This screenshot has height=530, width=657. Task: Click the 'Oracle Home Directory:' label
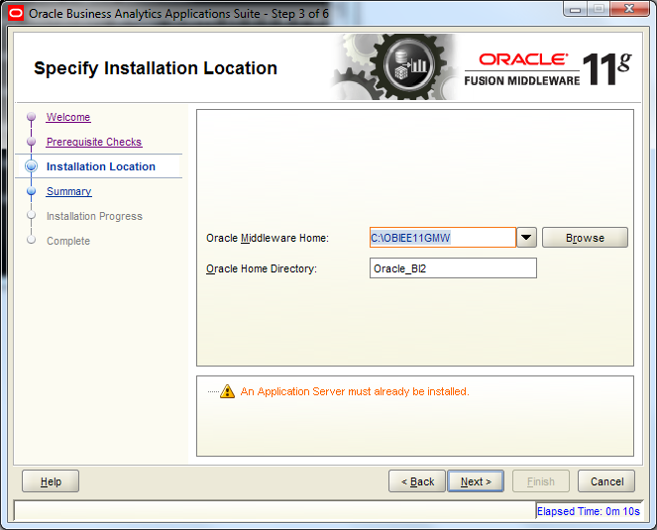[262, 268]
